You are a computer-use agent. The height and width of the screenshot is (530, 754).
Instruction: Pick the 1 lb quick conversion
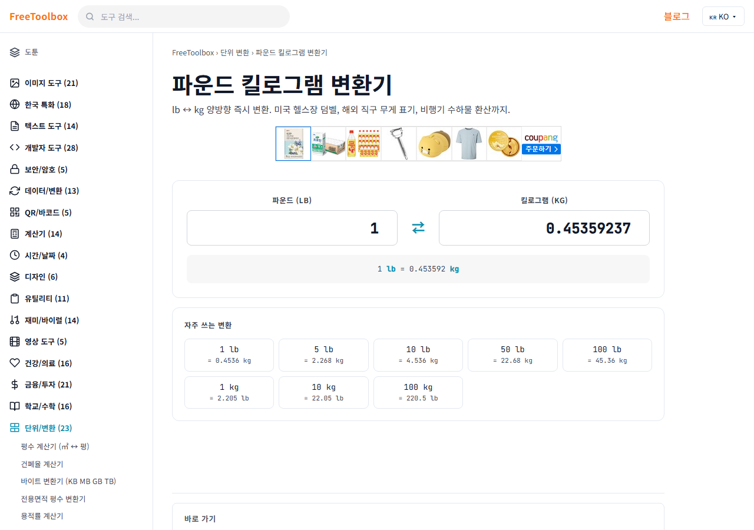[229, 355]
